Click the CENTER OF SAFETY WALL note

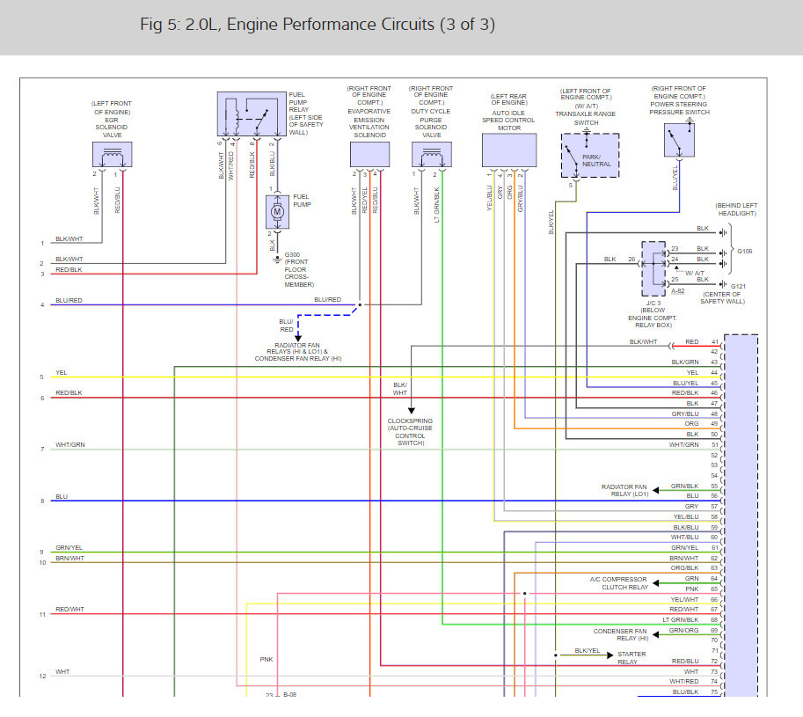coord(722,297)
